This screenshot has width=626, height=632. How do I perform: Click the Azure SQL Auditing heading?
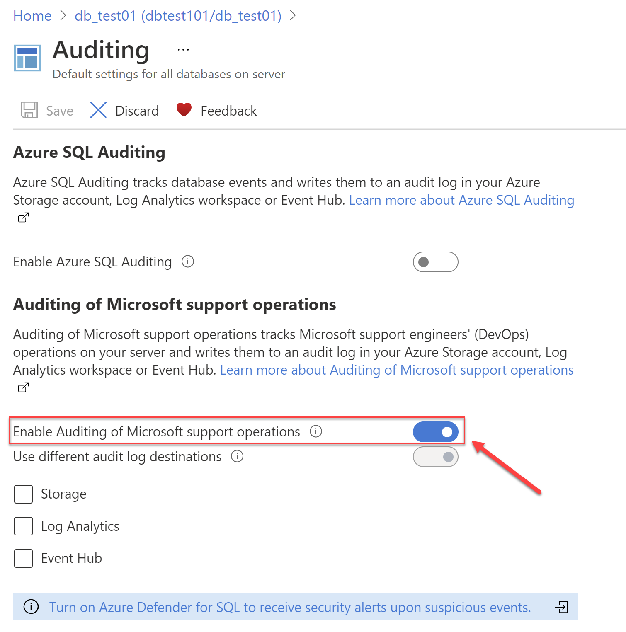click(x=89, y=152)
